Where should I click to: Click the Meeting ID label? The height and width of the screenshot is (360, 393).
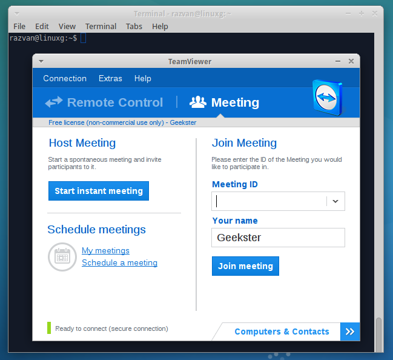[x=235, y=184]
